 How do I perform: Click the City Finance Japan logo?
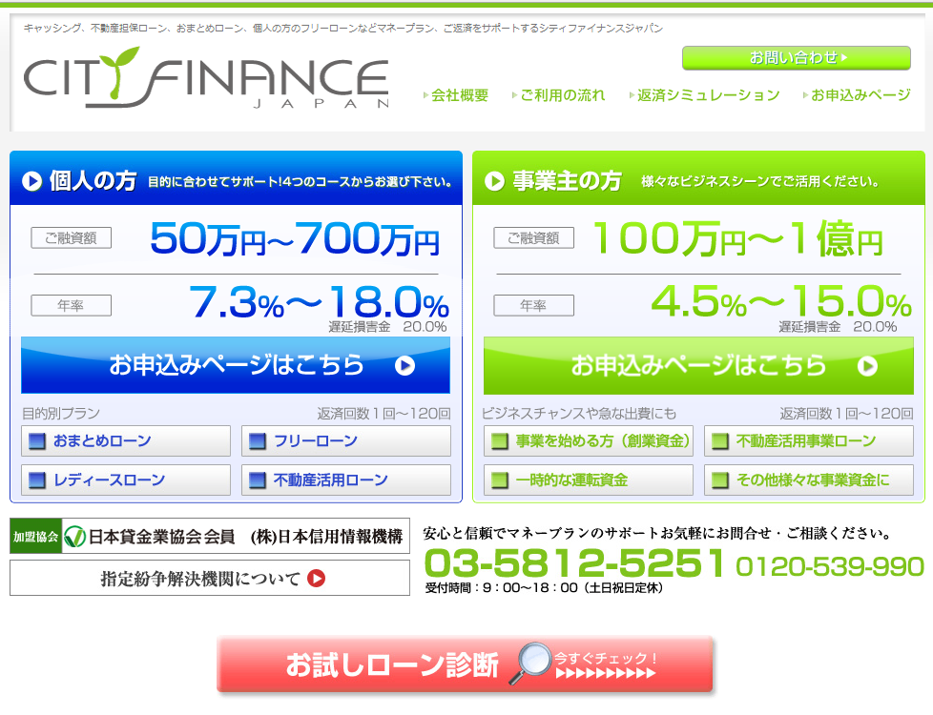click(x=206, y=78)
